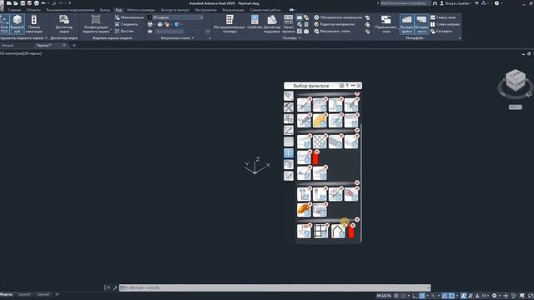Open Visual Styles manager in Palettes panel
The image size is (534, 300).
click(332, 31)
